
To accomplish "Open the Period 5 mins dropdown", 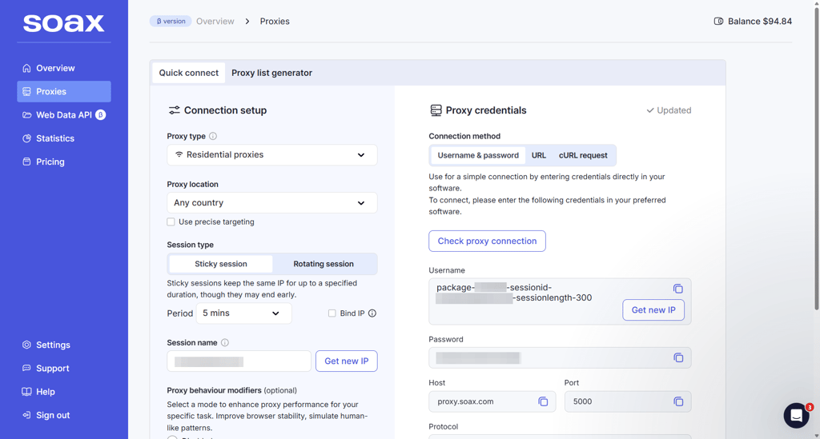I will [x=243, y=313].
